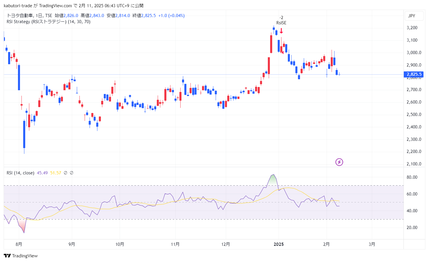Click the red RsiSE sell arrow marker
The image size is (429, 262).
pos(281,31)
